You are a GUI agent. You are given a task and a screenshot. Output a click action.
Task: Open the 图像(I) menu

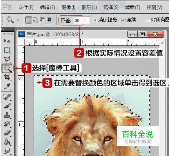(x=69, y=7)
